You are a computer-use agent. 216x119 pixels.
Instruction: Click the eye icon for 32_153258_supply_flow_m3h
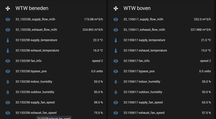(x=8, y=19)
